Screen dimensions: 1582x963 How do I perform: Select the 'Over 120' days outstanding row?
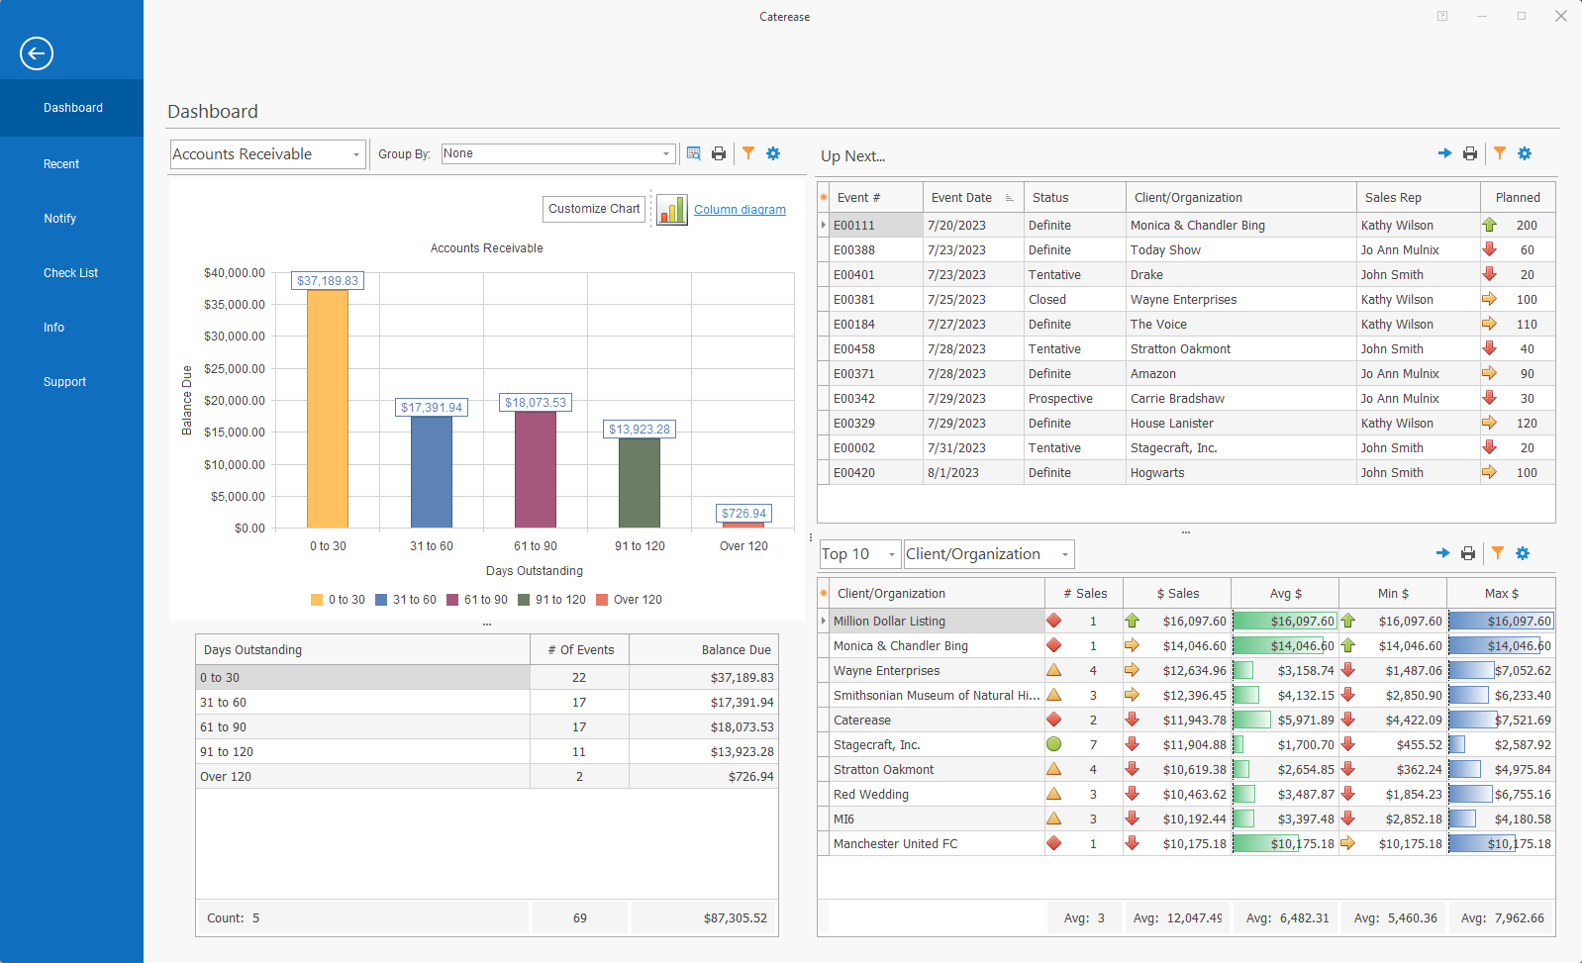point(487,776)
